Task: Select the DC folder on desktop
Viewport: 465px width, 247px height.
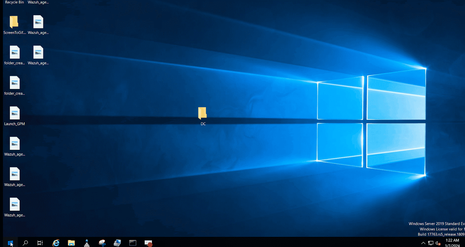Action: pos(203,116)
